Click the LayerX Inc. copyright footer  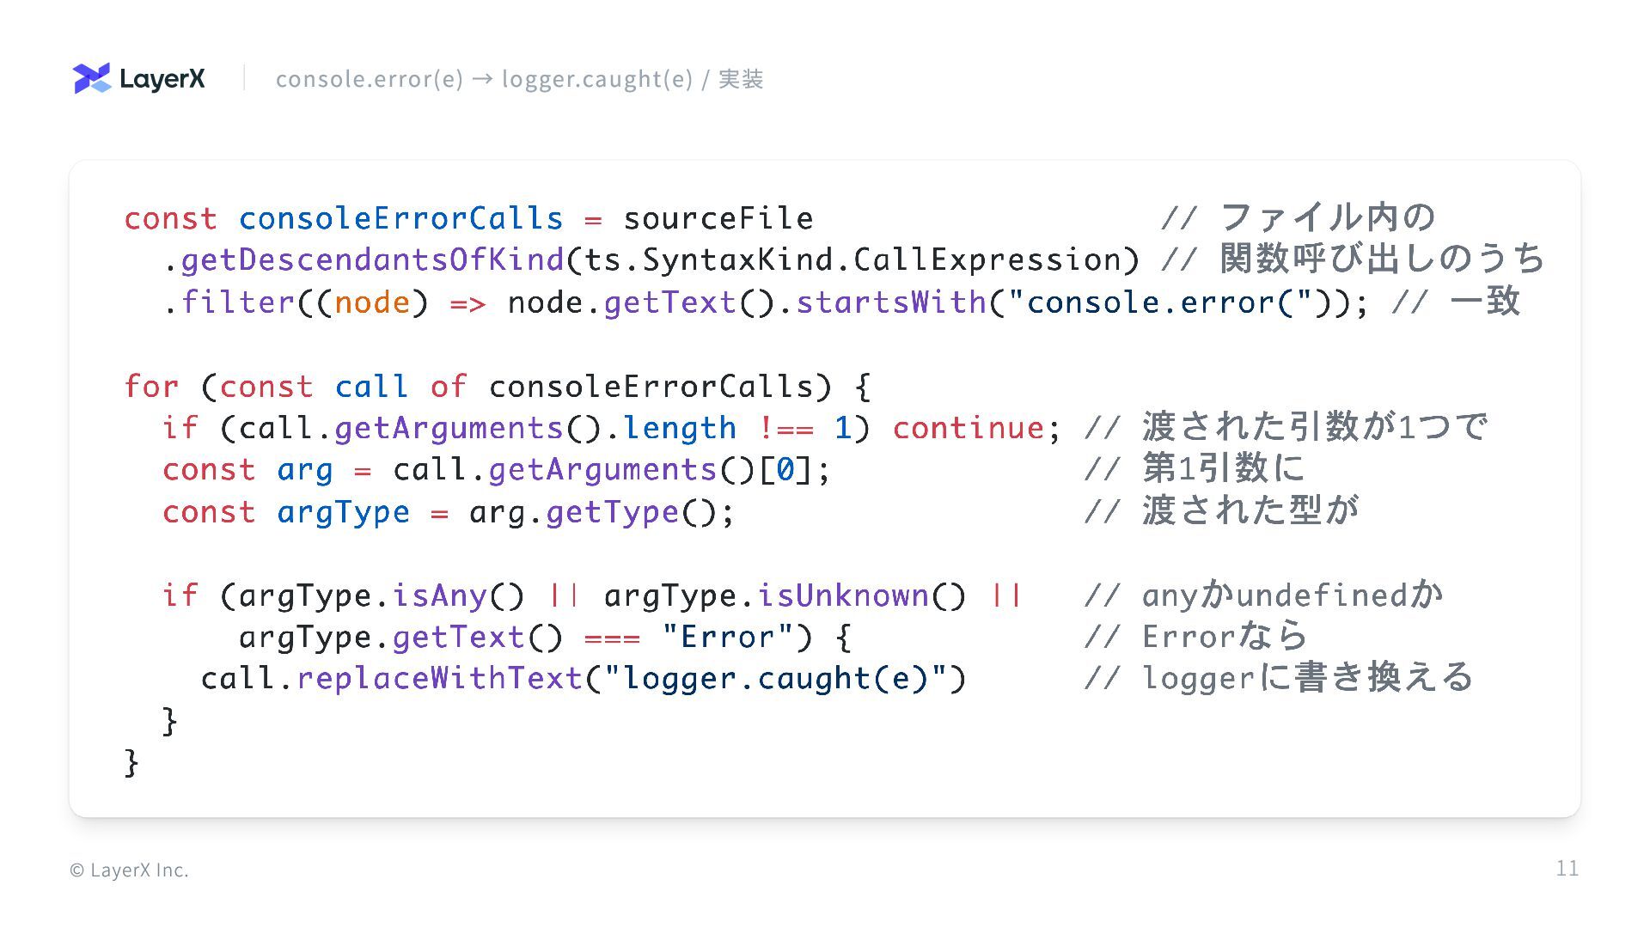tap(129, 870)
